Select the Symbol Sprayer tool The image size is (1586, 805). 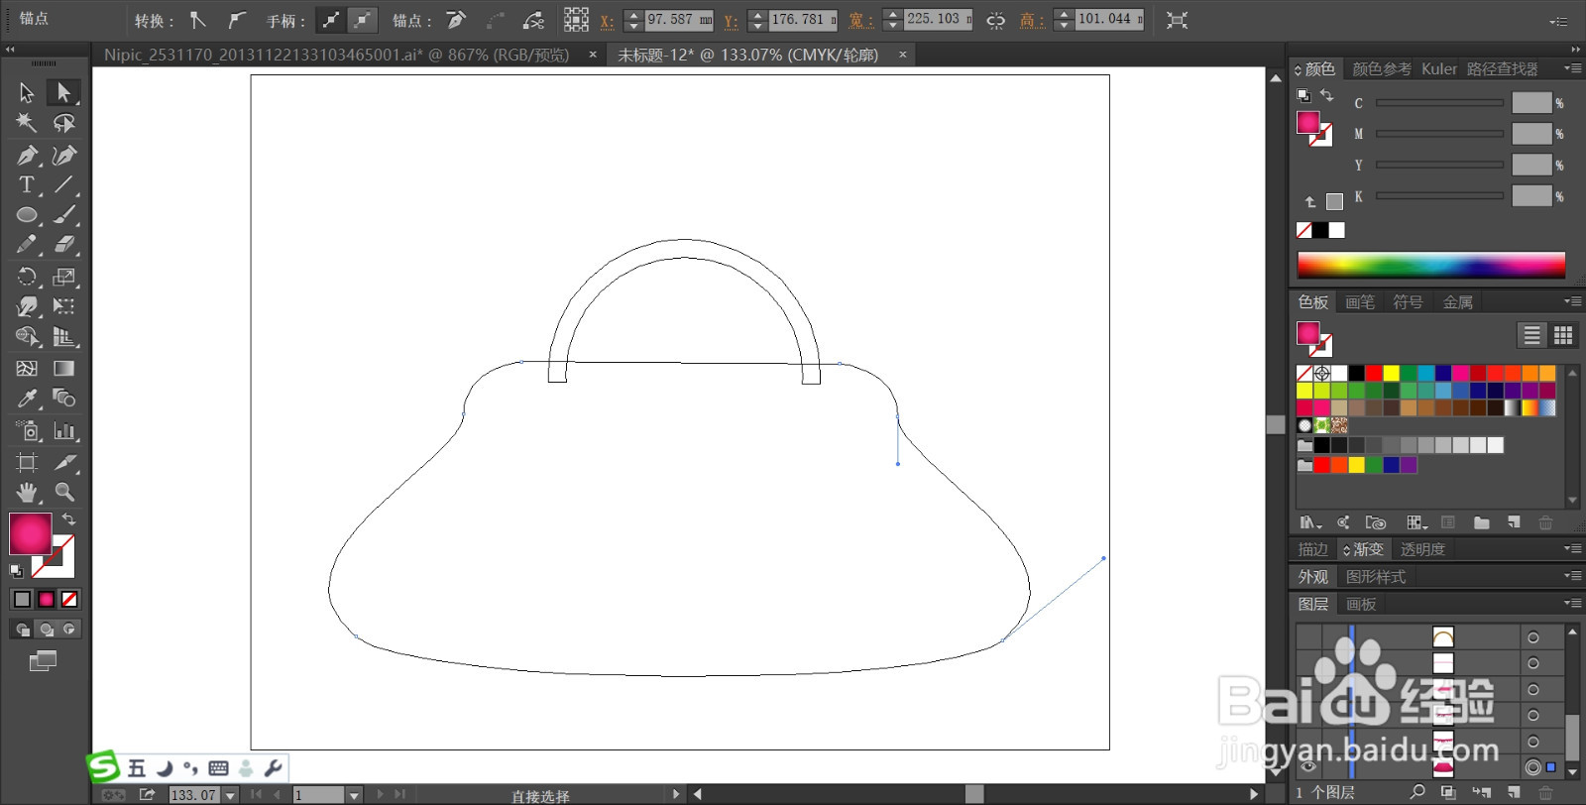click(27, 430)
